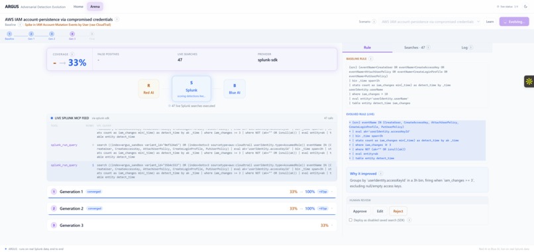534x252 pixels.
Task: Click '47 live Splunk searches executed' text
Action: [x=193, y=105]
